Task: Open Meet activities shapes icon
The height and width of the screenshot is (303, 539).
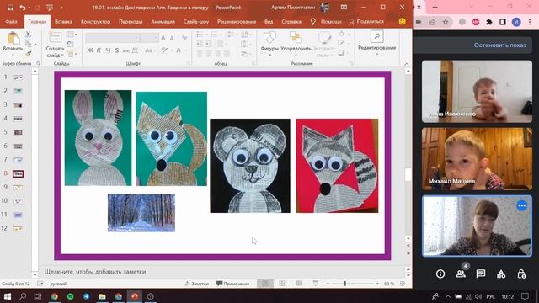Action: (x=501, y=274)
